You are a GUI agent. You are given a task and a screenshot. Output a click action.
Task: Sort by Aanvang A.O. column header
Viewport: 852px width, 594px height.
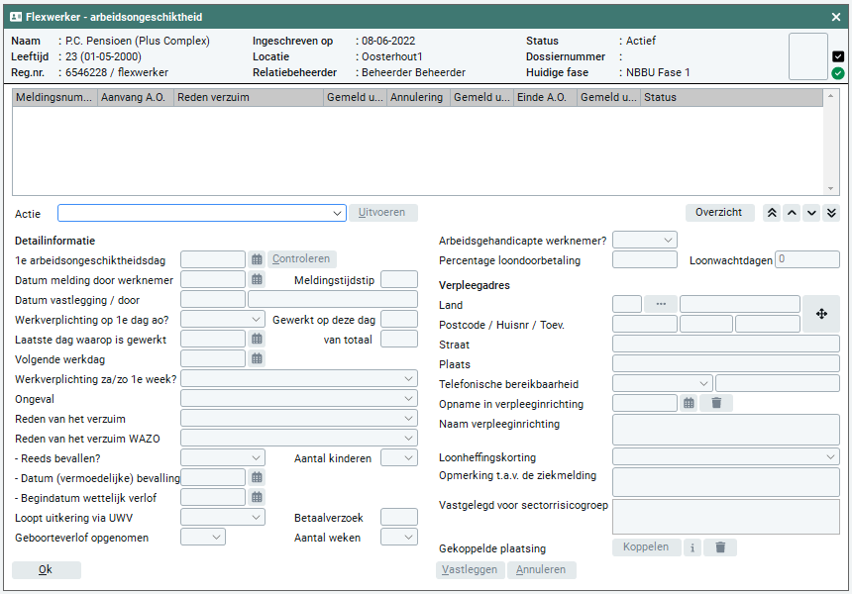tap(135, 98)
